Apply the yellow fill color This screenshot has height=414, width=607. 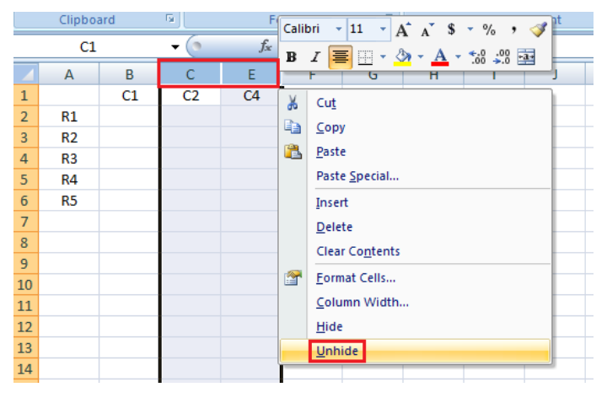(403, 56)
